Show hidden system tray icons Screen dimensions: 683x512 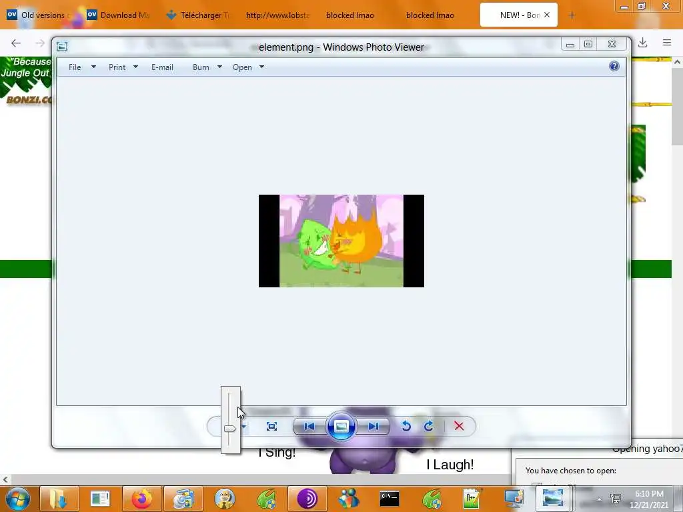click(600, 499)
